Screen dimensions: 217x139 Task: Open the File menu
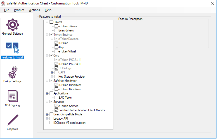7,10
